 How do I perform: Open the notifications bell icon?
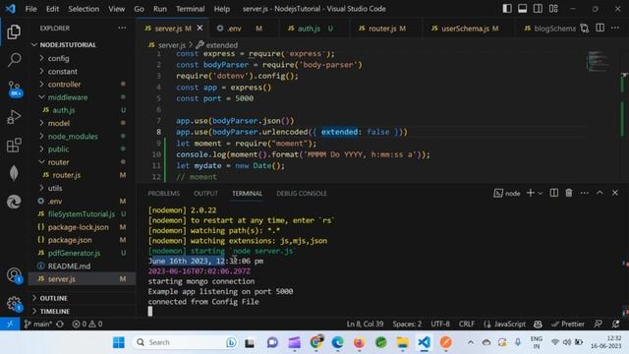click(x=616, y=324)
